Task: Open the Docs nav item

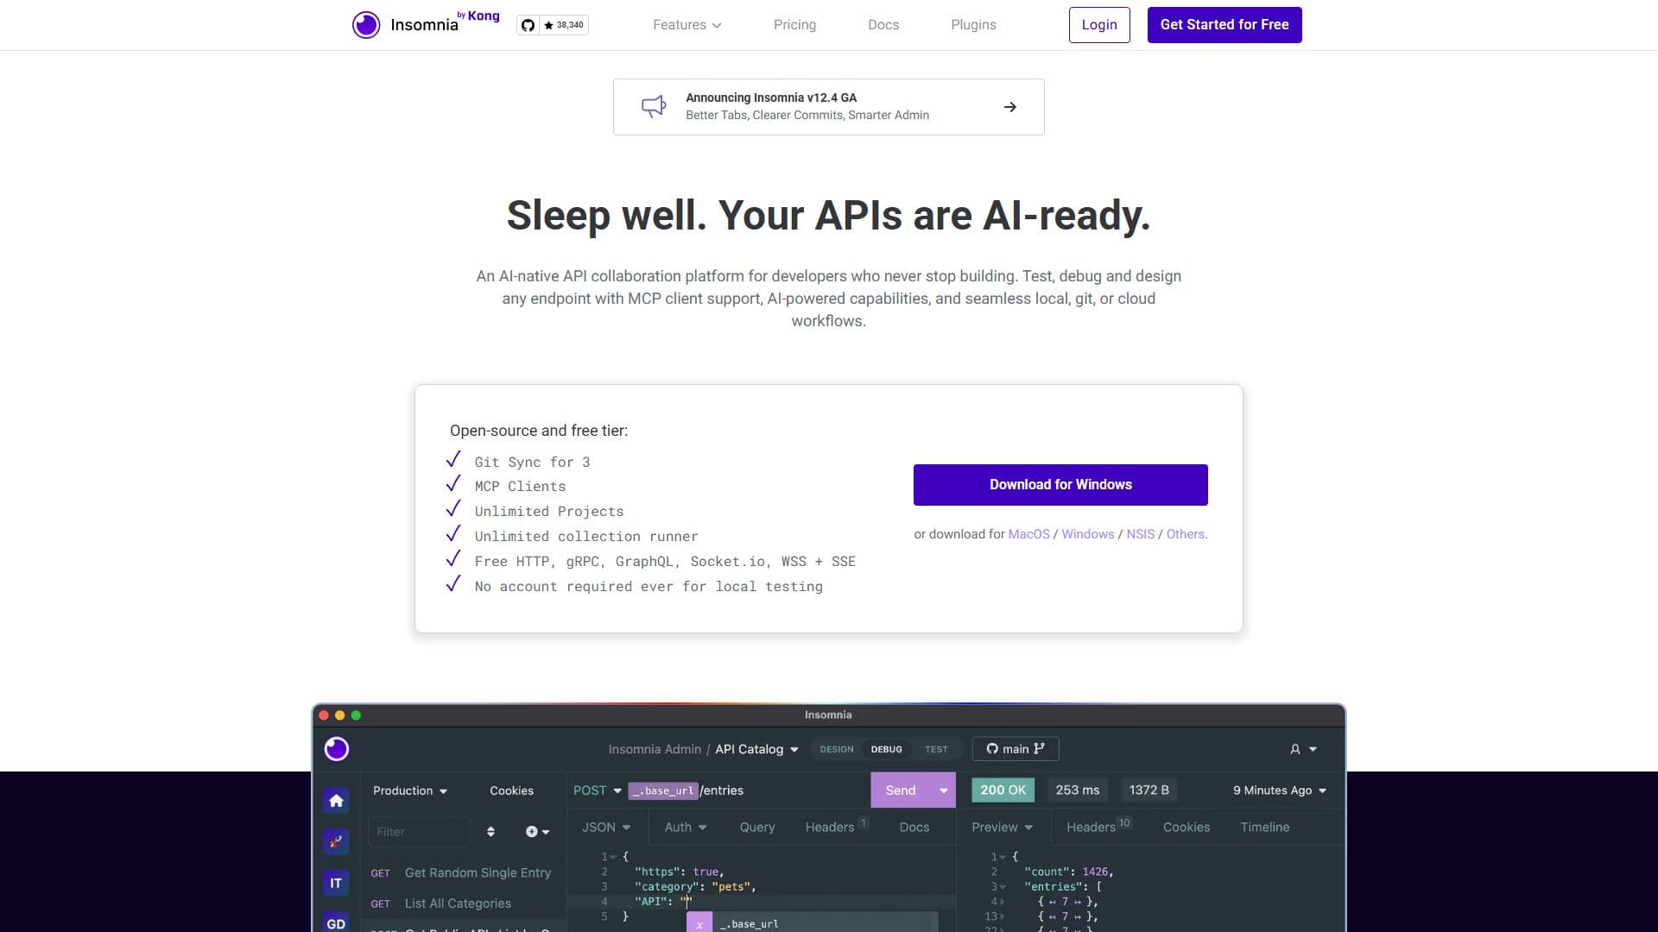Action: [x=883, y=25]
